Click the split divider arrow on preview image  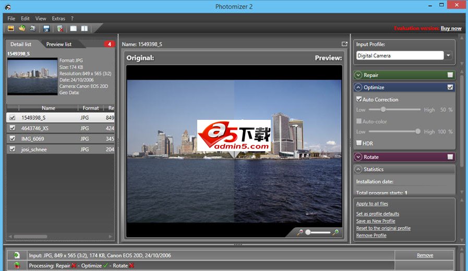click(x=234, y=154)
